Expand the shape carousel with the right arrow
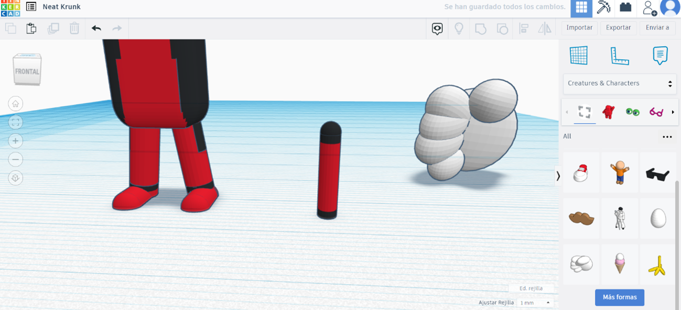The height and width of the screenshot is (310, 681). click(x=673, y=112)
